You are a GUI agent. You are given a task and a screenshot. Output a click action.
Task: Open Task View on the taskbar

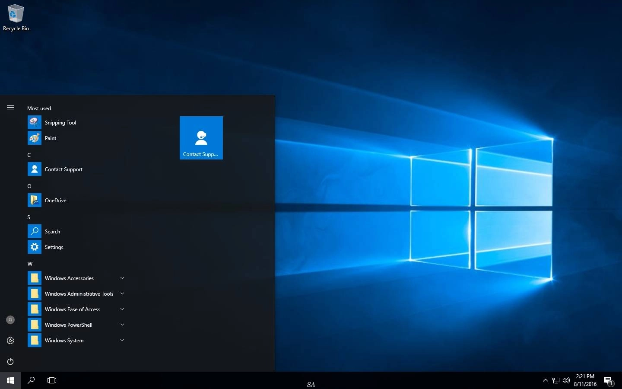pyautogui.click(x=52, y=380)
